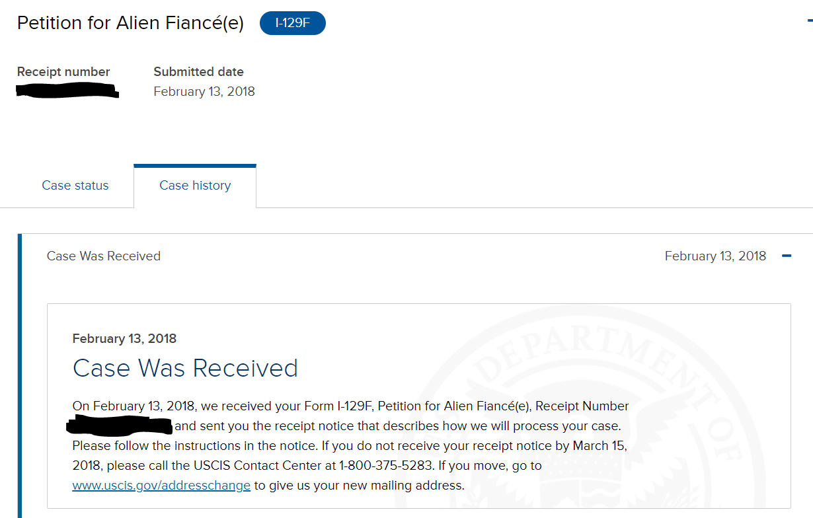Click the Submitted date label
The width and height of the screenshot is (813, 518).
tap(198, 72)
